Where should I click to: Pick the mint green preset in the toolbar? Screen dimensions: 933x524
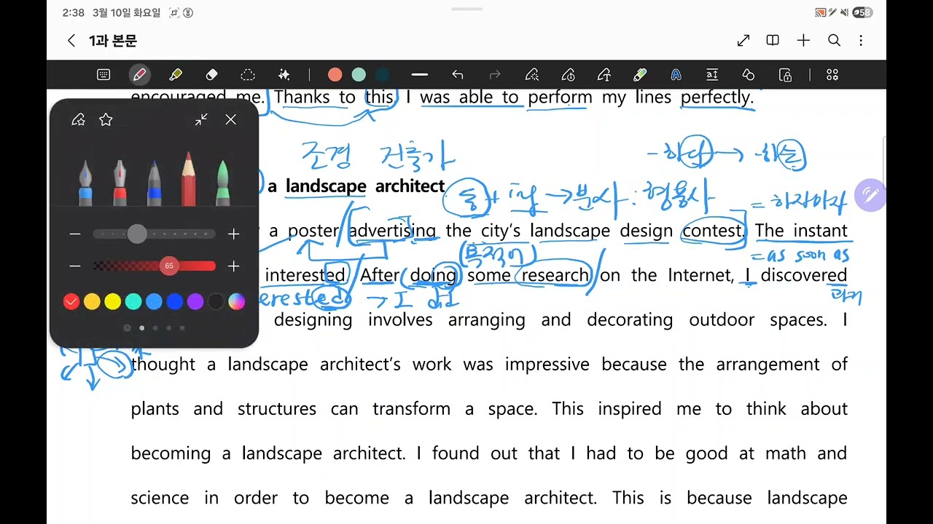359,74
